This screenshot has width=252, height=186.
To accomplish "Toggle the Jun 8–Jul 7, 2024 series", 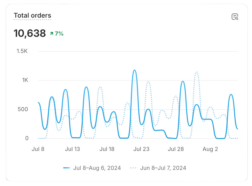I will point(163,168).
